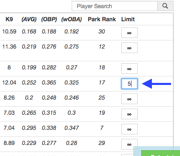This screenshot has width=180, height=156.
Task: Select the K9 value 10.59
Action: (9, 31)
